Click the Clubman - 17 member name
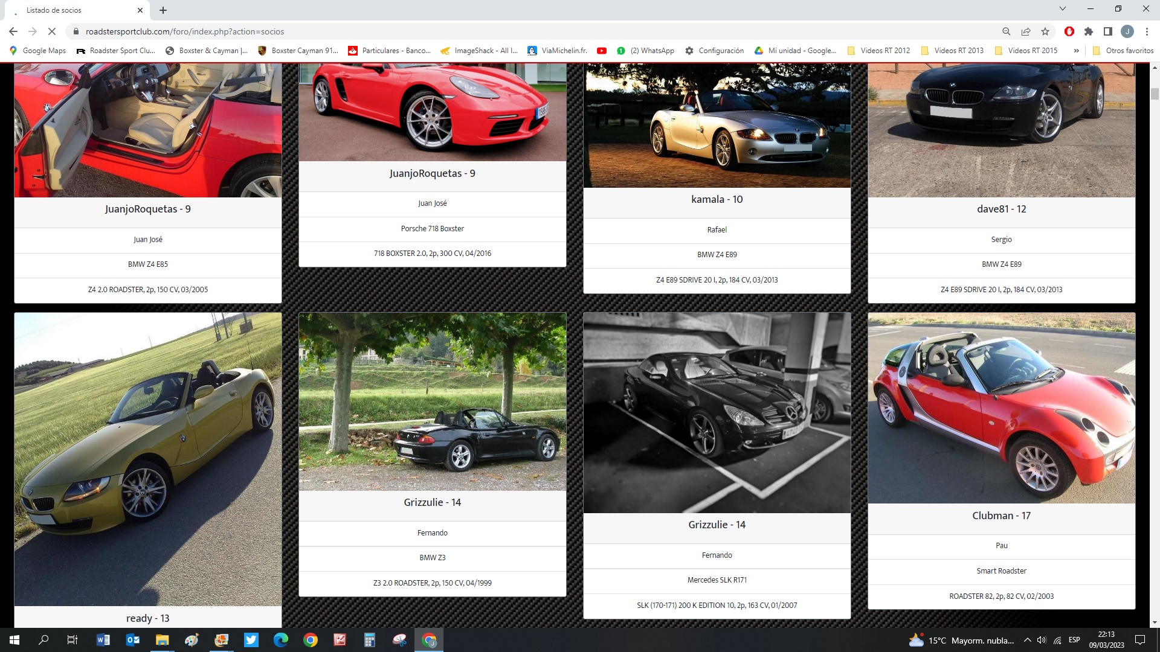 1002,516
